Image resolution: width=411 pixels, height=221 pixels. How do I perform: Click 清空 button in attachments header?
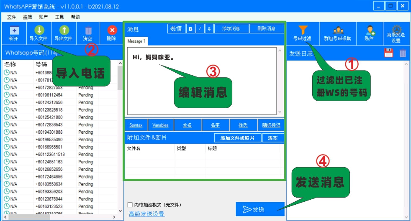click(273, 138)
